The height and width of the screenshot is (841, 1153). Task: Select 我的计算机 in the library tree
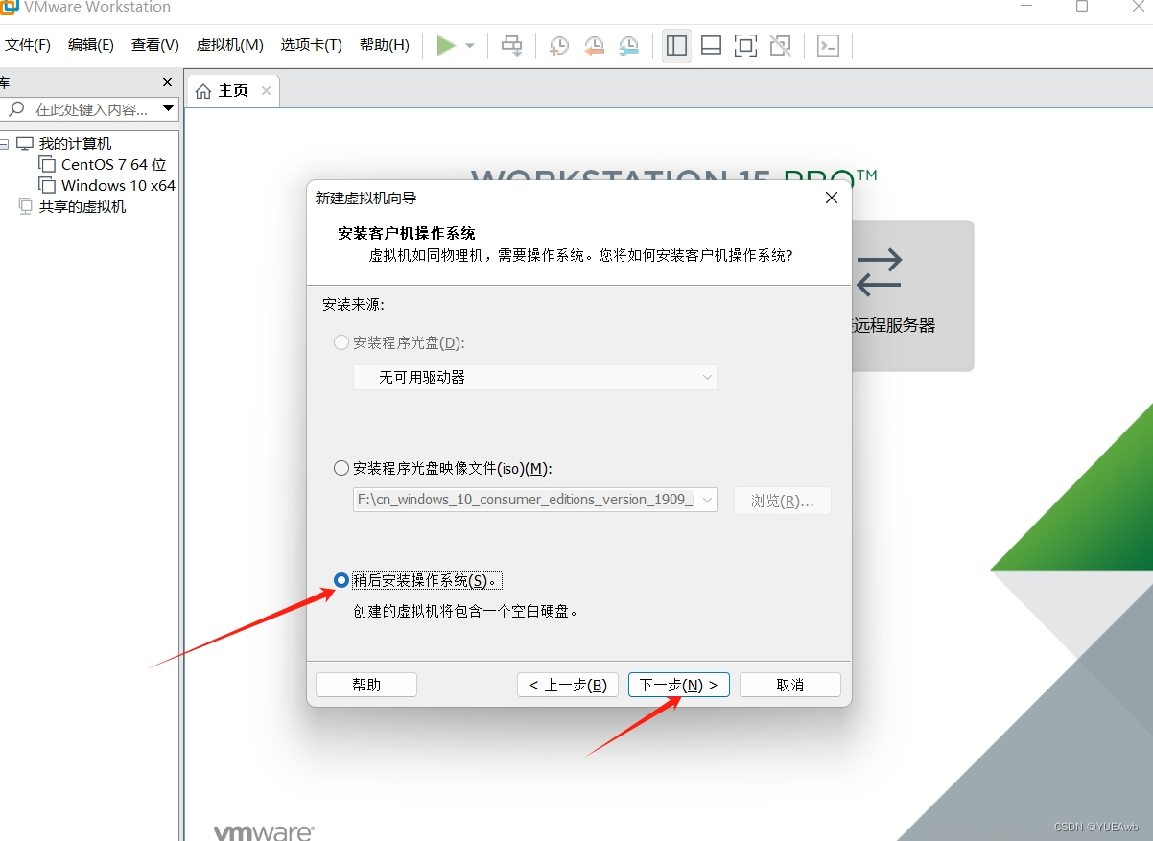coord(75,144)
